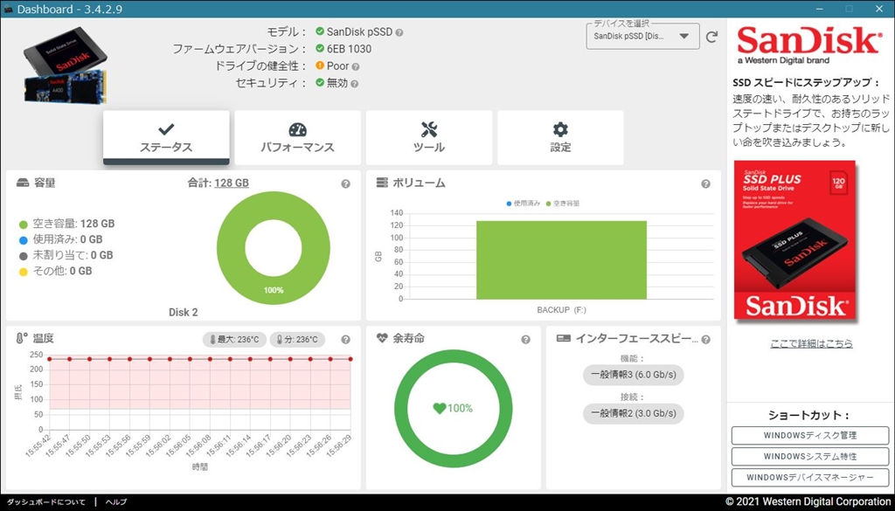Open help for the ボリューム panel
The height and width of the screenshot is (511, 895).
(705, 184)
